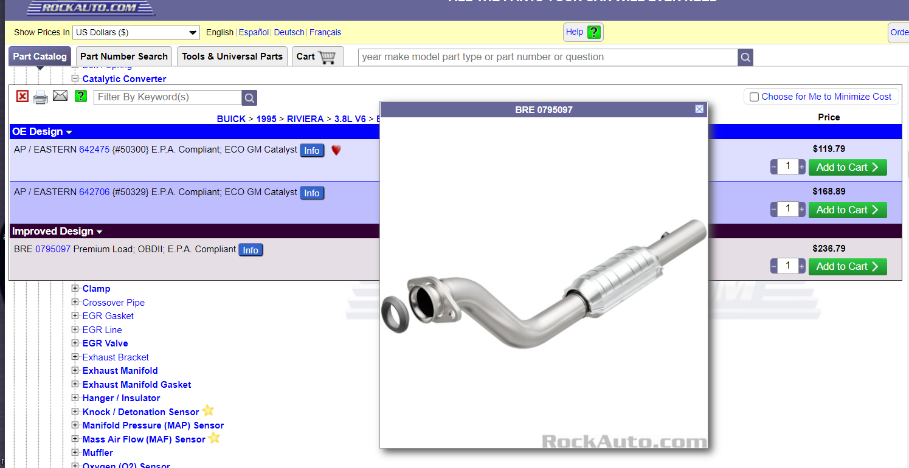
Task: Open the Manifold Pressure (MAP) Sensor category
Action: tap(153, 425)
